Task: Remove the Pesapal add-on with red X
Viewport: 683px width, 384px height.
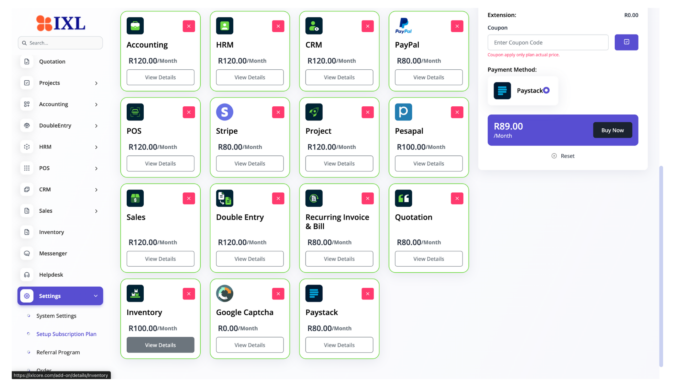Action: point(457,112)
